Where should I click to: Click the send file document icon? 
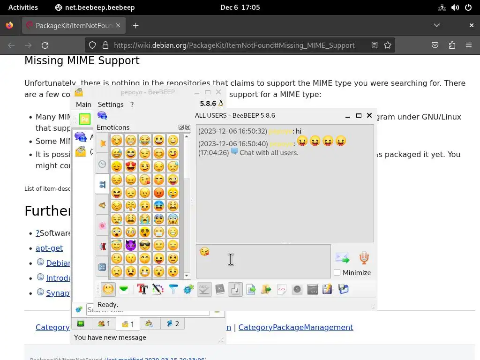tap(251, 289)
